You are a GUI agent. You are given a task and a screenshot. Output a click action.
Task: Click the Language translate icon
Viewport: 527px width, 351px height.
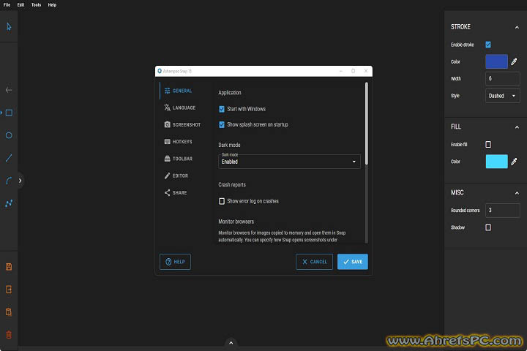coord(167,107)
